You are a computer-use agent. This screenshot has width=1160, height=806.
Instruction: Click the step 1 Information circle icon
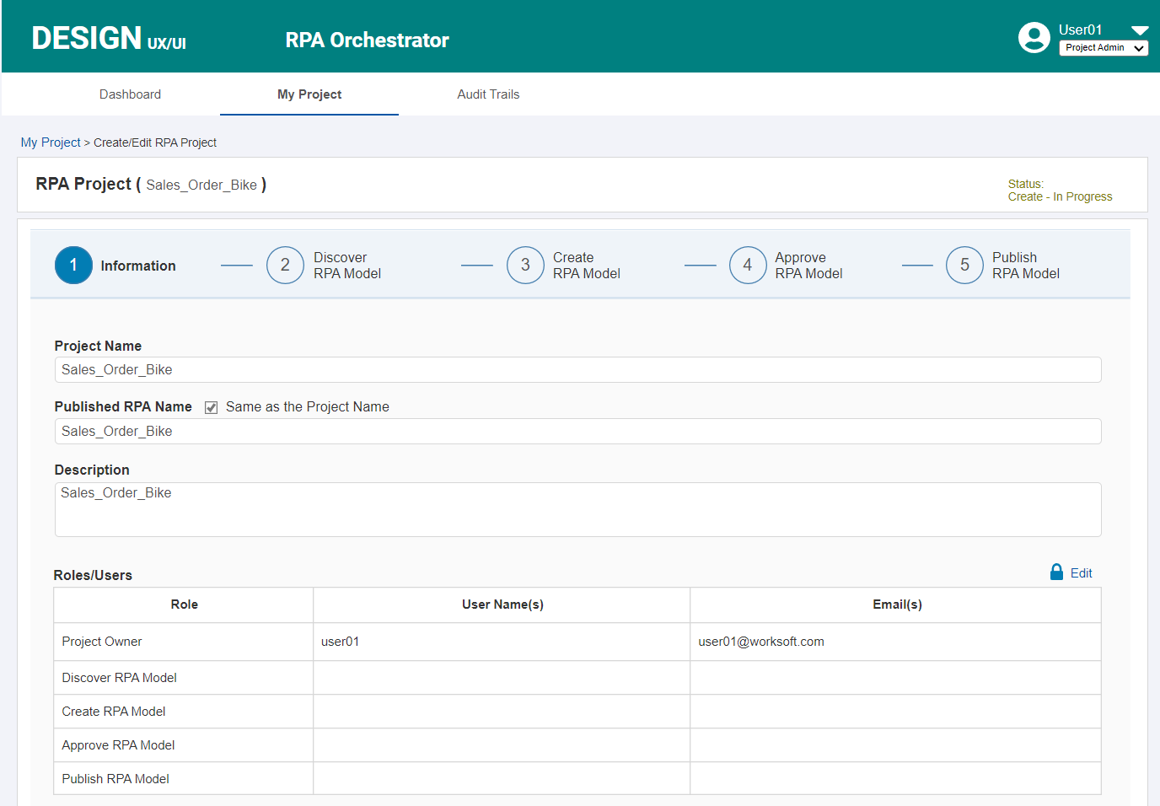click(73, 265)
